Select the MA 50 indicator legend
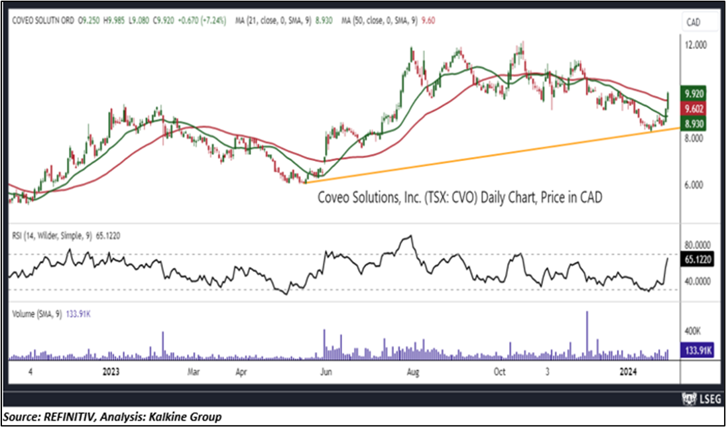 (x=388, y=21)
